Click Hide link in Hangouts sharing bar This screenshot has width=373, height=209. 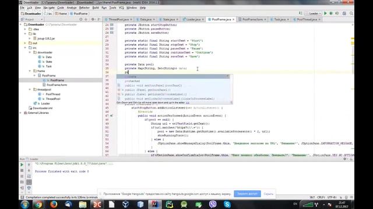pyautogui.click(x=268, y=194)
